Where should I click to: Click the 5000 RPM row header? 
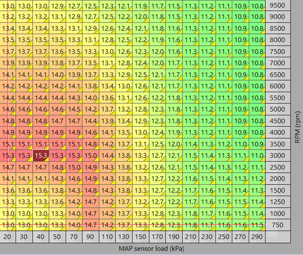(278, 109)
